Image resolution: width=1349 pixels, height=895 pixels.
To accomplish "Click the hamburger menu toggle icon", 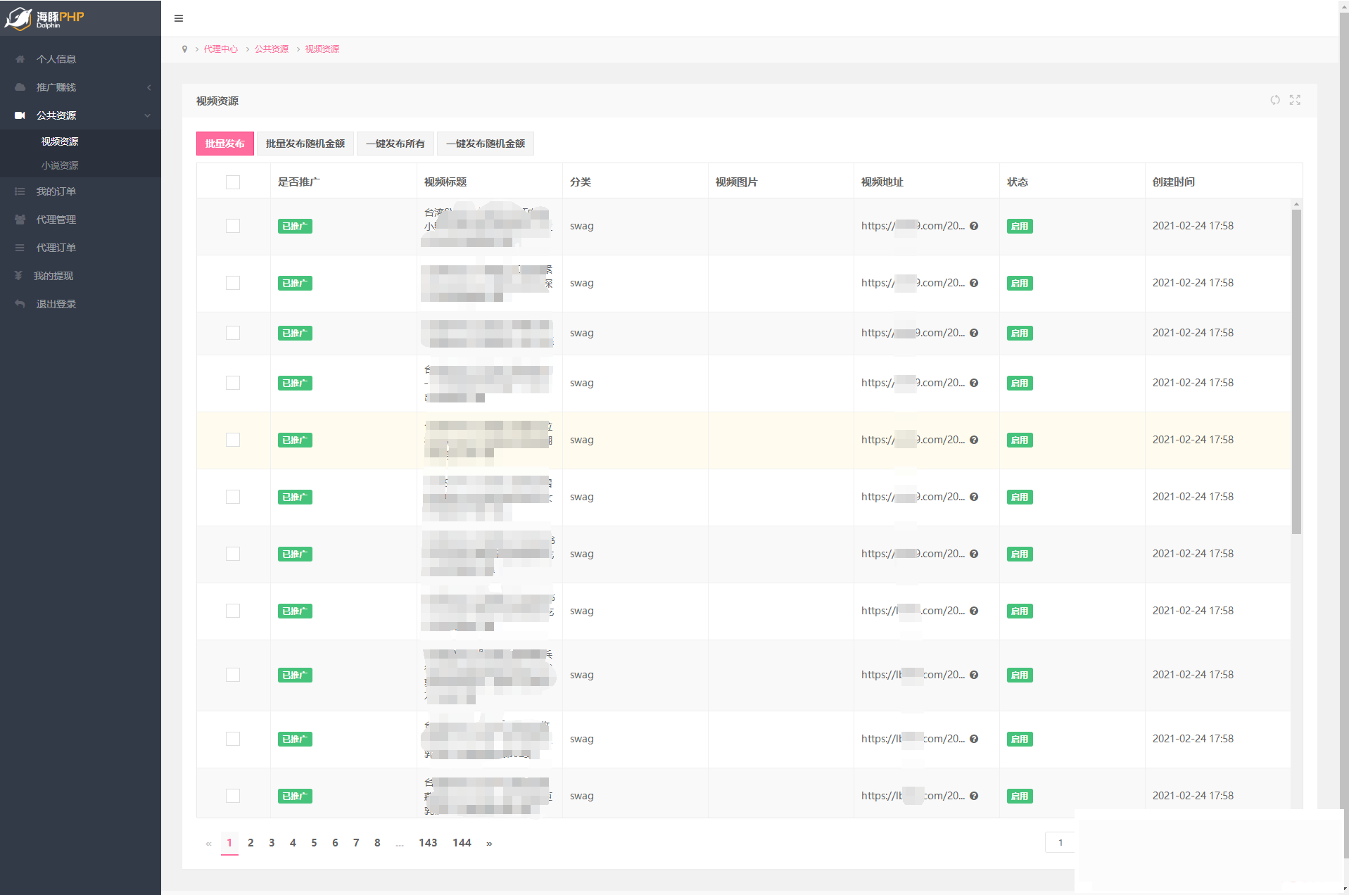I will pyautogui.click(x=179, y=18).
